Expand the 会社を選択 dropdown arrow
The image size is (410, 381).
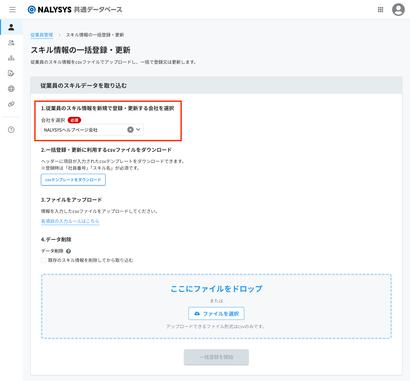click(x=138, y=130)
